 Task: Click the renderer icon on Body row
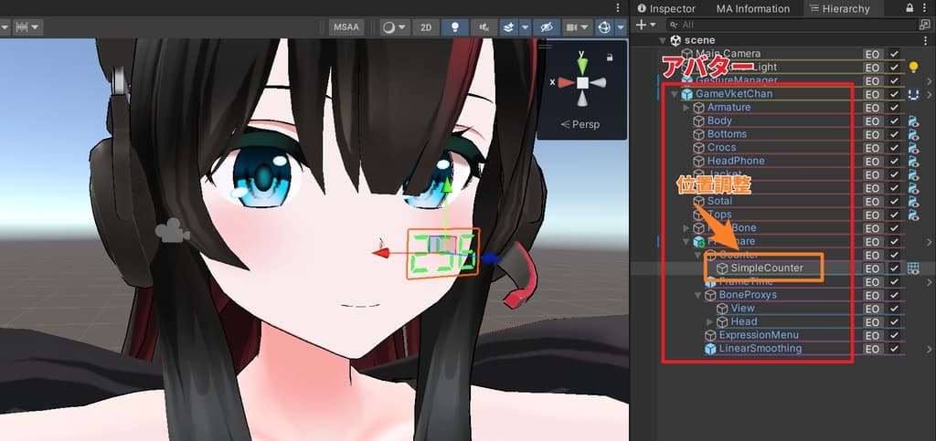[913, 121]
